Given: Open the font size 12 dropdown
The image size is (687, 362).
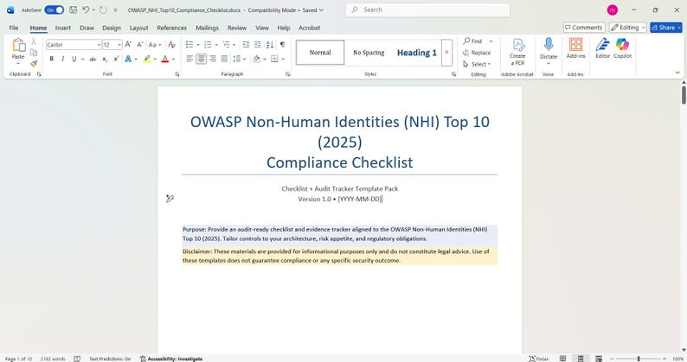Looking at the screenshot, I should [119, 45].
